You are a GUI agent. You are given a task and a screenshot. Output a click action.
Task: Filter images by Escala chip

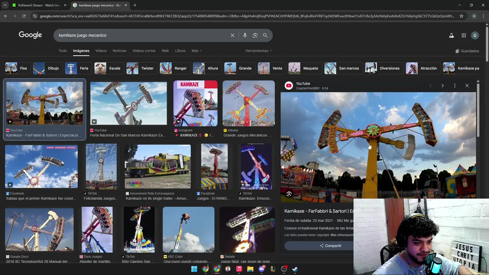(109, 68)
